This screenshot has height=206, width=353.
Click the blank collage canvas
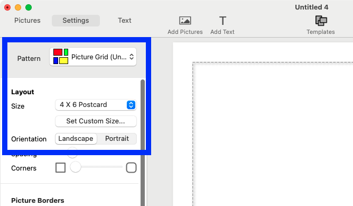(x=273, y=134)
